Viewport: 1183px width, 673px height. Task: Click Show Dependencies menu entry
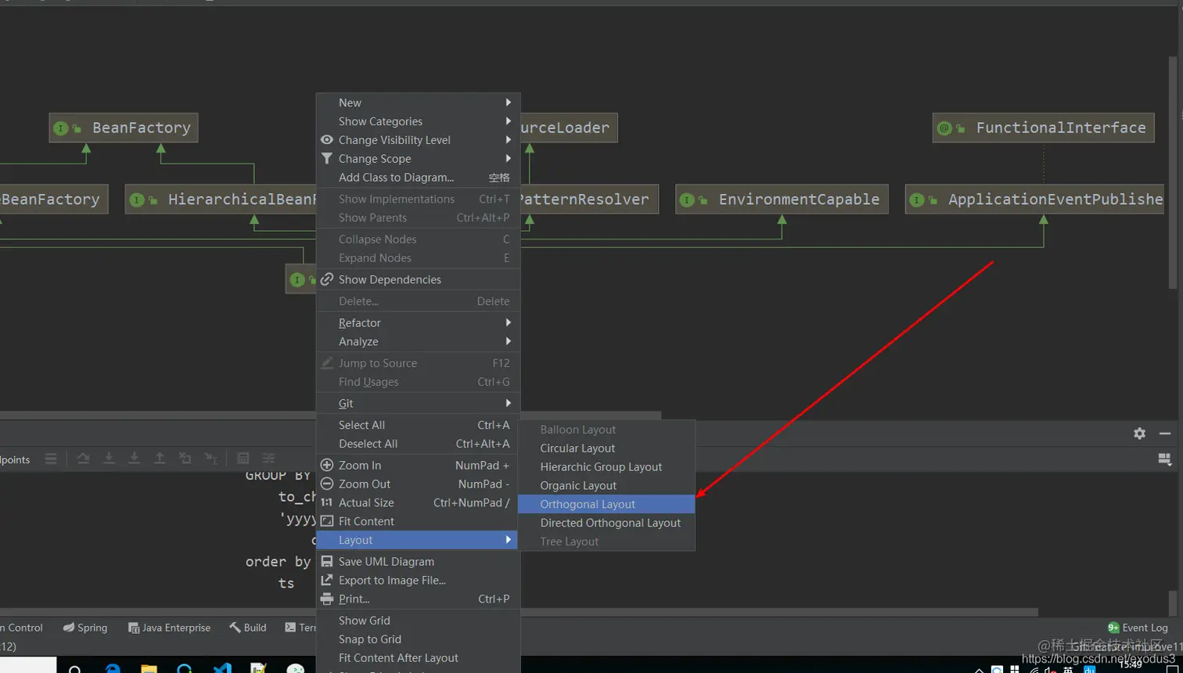[418, 279]
